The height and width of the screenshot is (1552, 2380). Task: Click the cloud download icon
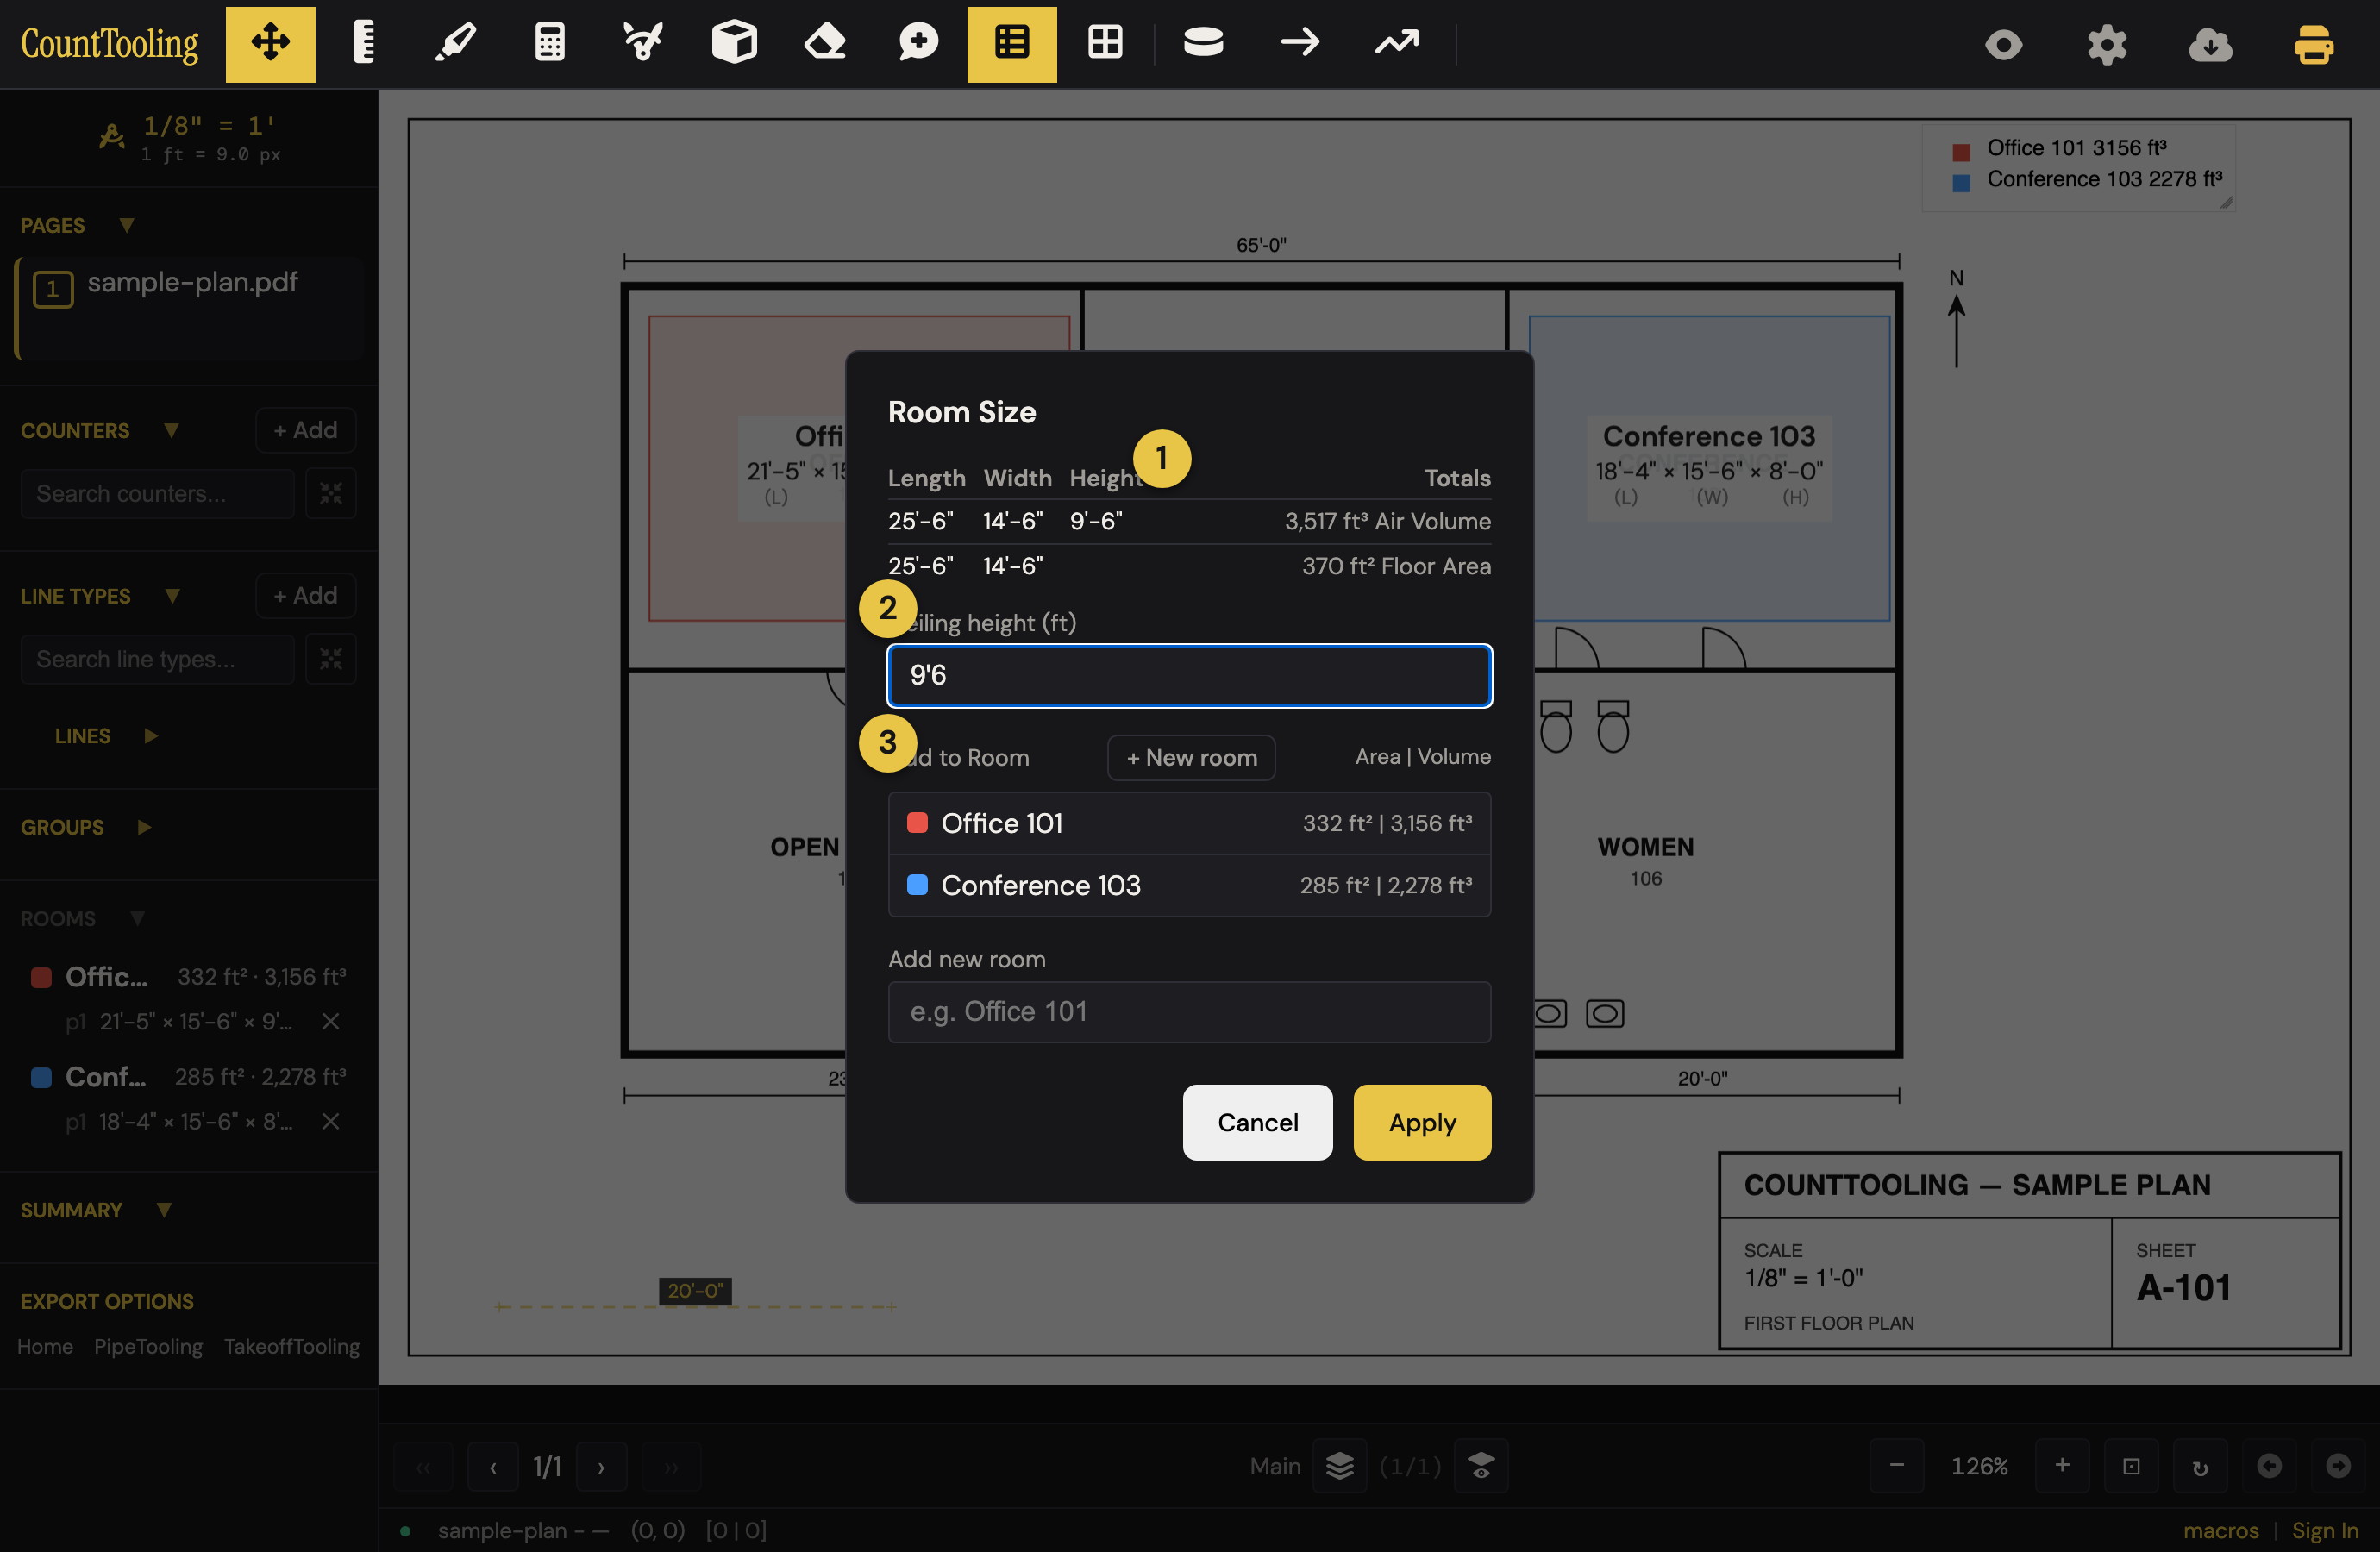[2210, 45]
